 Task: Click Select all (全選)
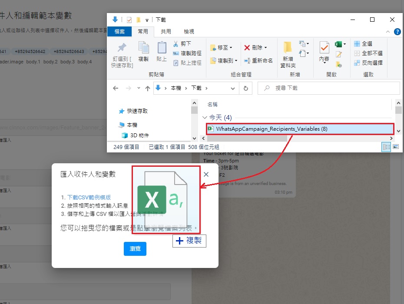tap(363, 44)
